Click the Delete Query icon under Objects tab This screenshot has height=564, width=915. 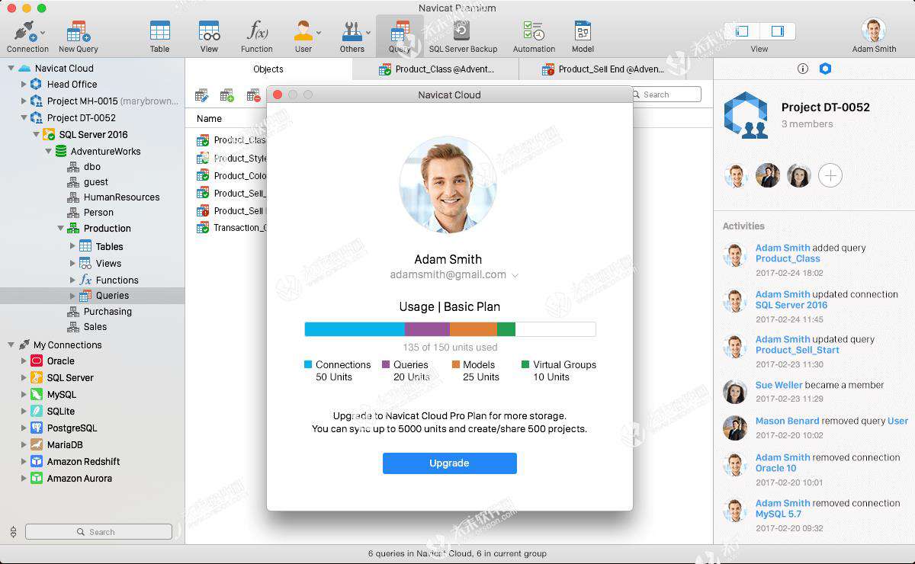point(253,95)
